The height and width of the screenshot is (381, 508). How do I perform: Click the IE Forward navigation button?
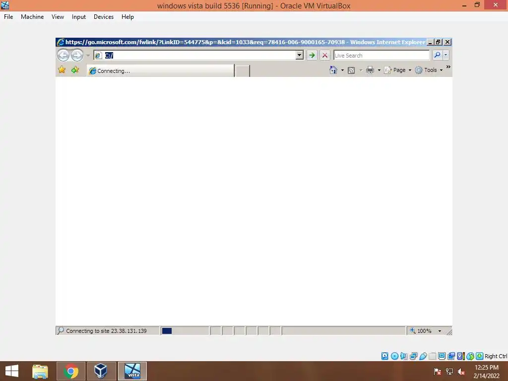pyautogui.click(x=77, y=56)
